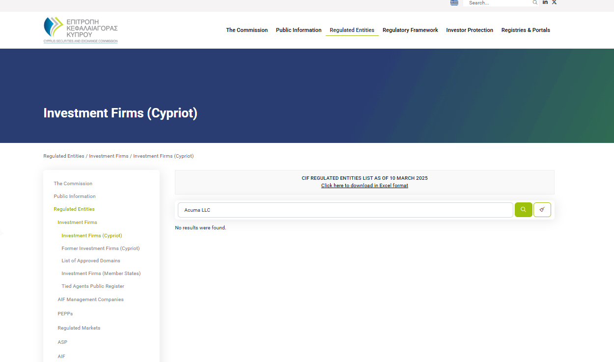614x362 pixels.
Task: Click the Greek flag language icon
Action: pyautogui.click(x=454, y=2)
